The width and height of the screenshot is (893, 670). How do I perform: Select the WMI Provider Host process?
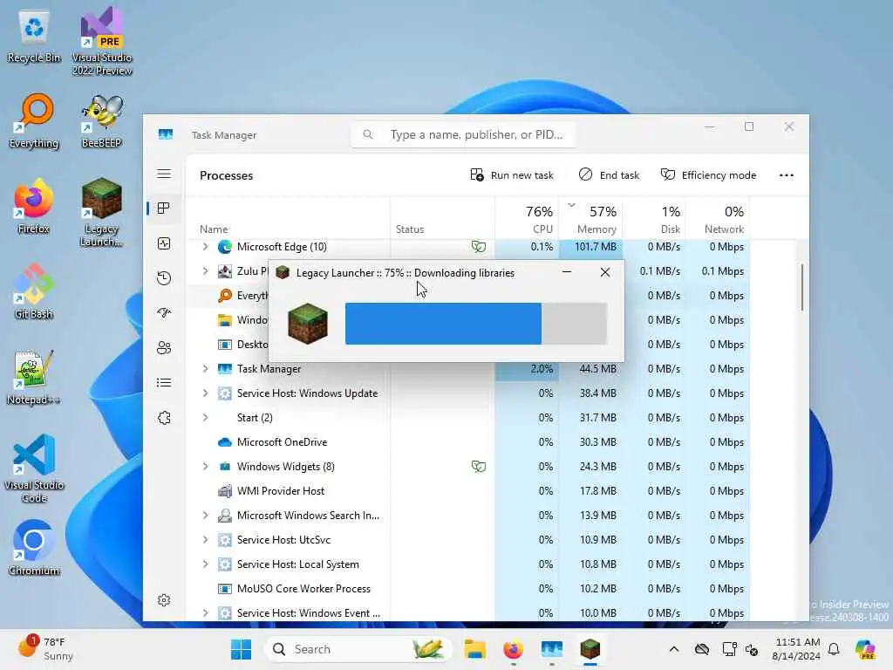coord(467,491)
